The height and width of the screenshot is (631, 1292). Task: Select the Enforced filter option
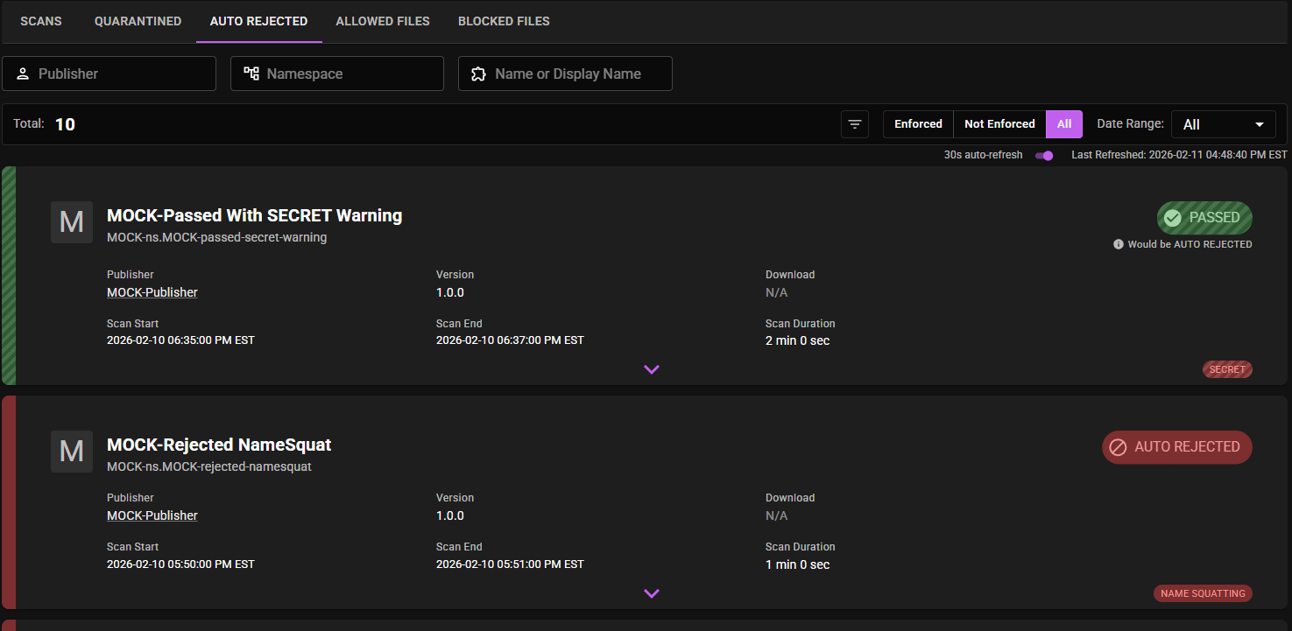click(918, 124)
